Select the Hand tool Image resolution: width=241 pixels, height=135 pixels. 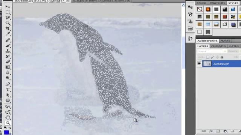coord(8,117)
